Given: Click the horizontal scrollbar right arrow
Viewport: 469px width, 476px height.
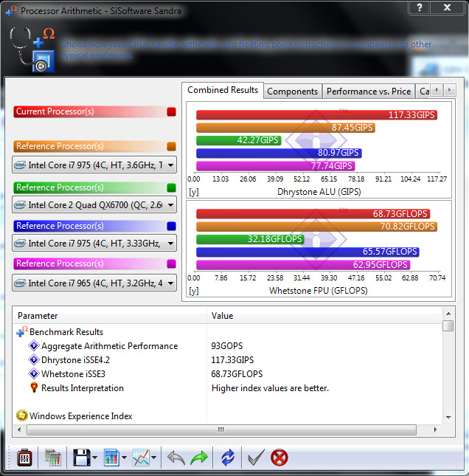Looking at the screenshot, I should pos(436,430).
